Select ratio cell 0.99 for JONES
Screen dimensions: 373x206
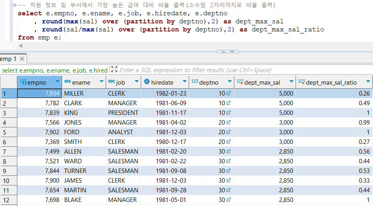334,123
